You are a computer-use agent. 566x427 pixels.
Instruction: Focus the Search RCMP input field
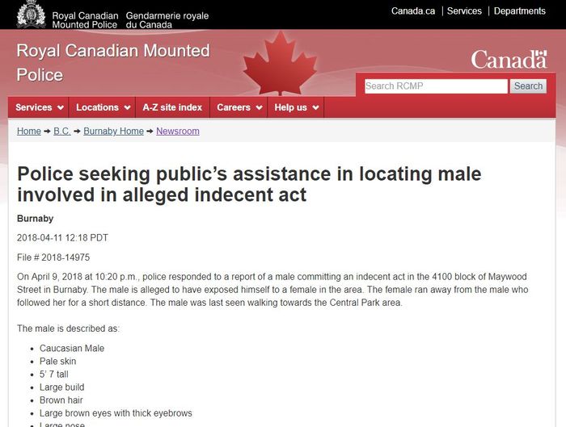(436, 86)
